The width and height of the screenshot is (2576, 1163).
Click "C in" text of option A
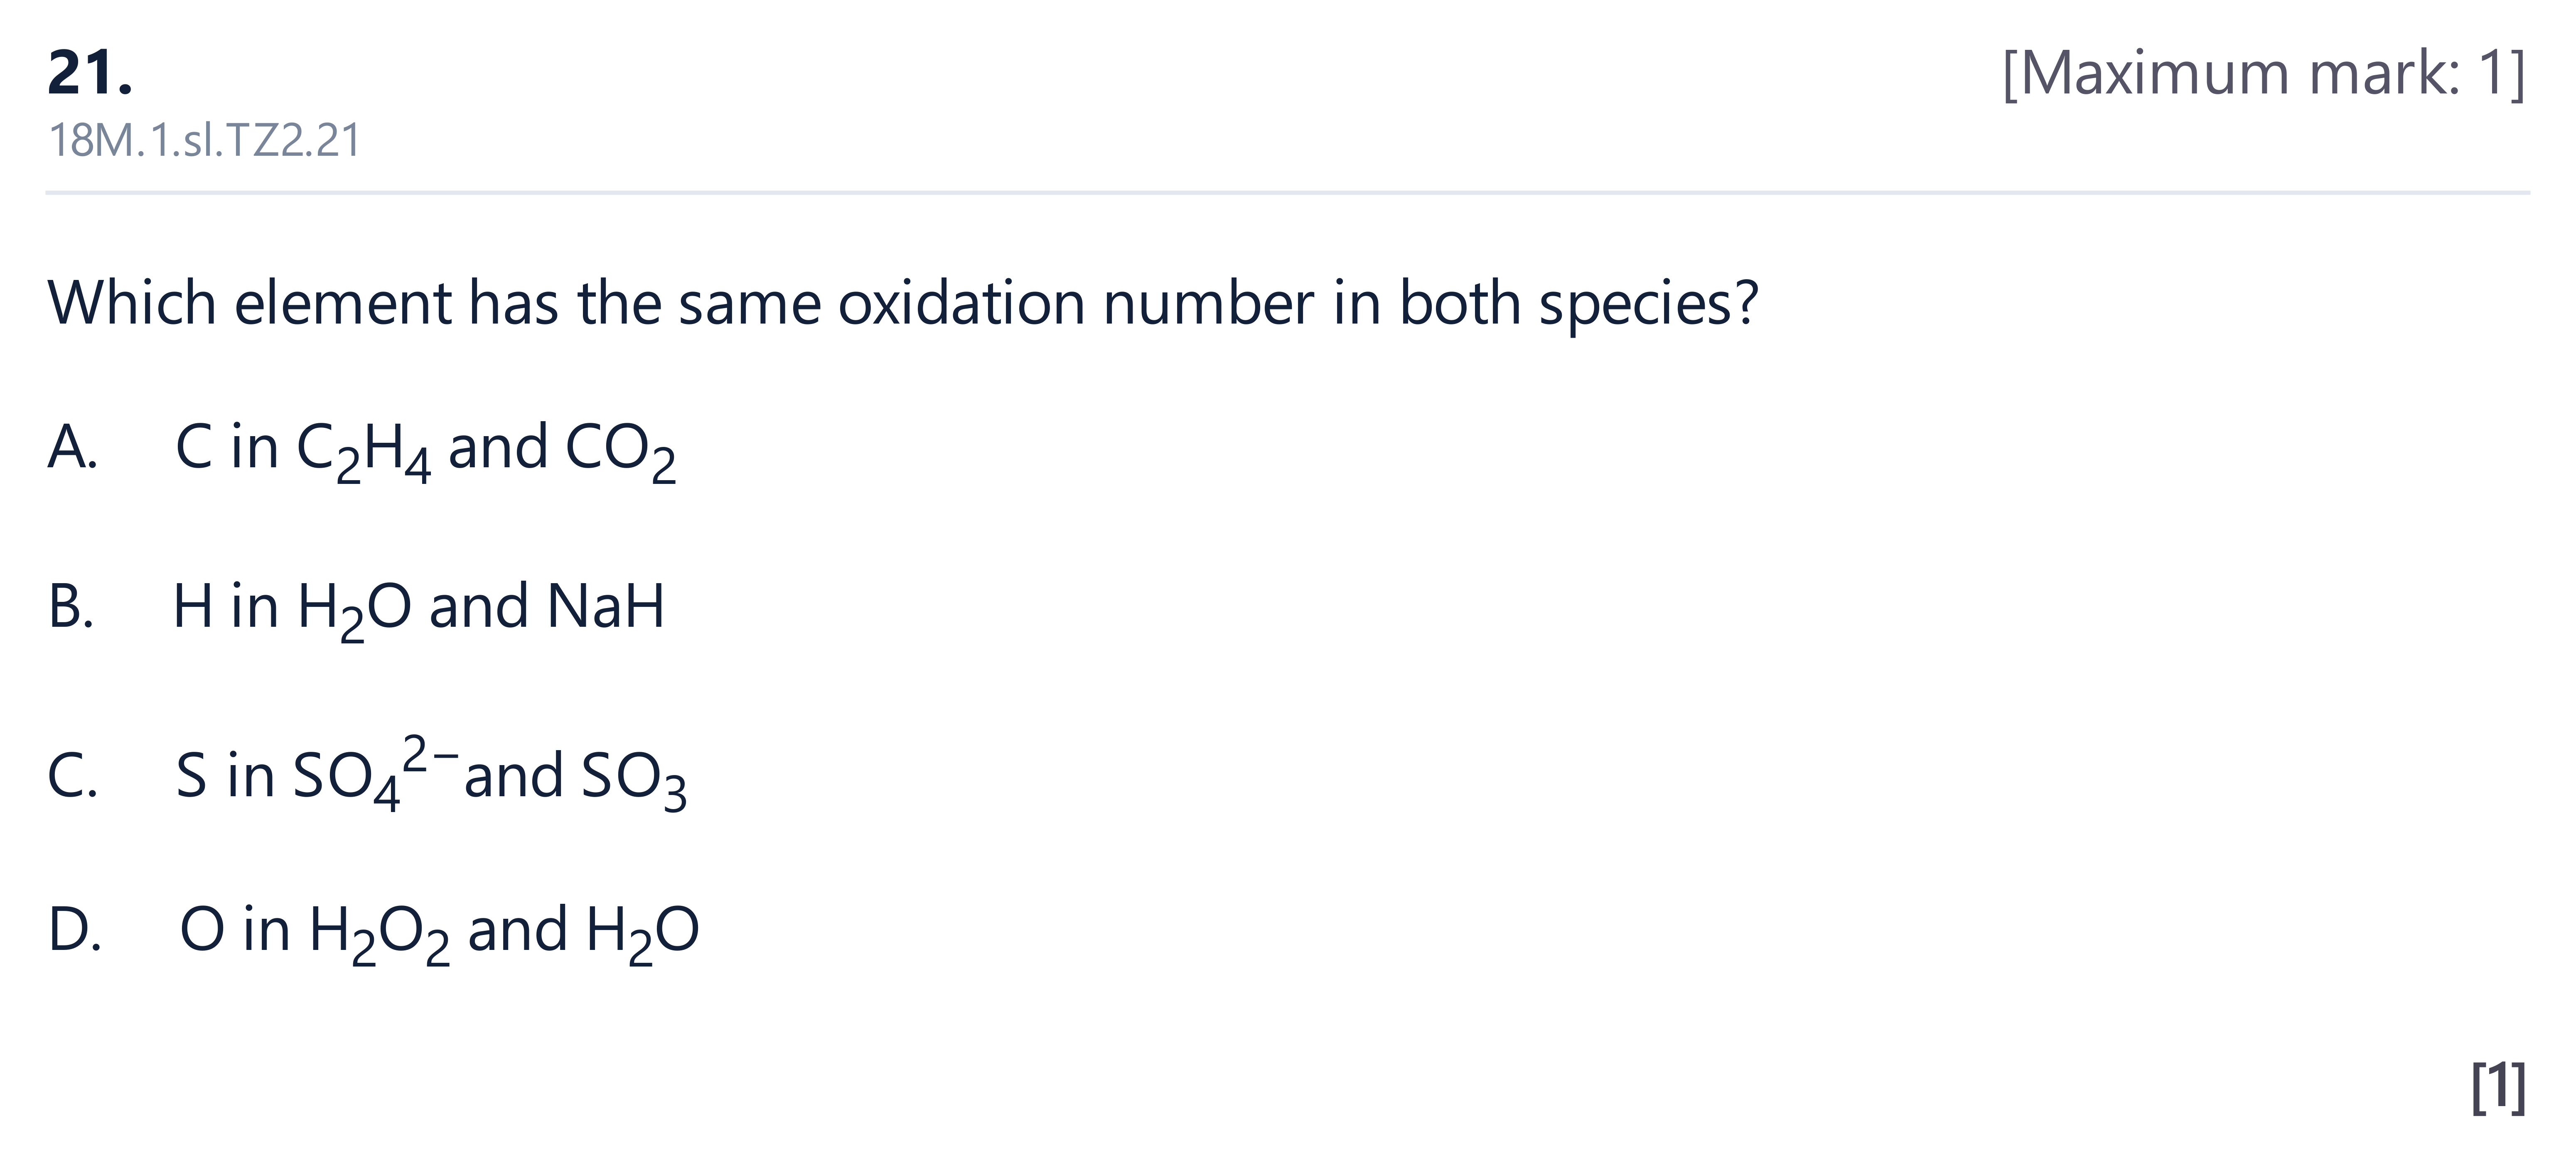[227, 446]
